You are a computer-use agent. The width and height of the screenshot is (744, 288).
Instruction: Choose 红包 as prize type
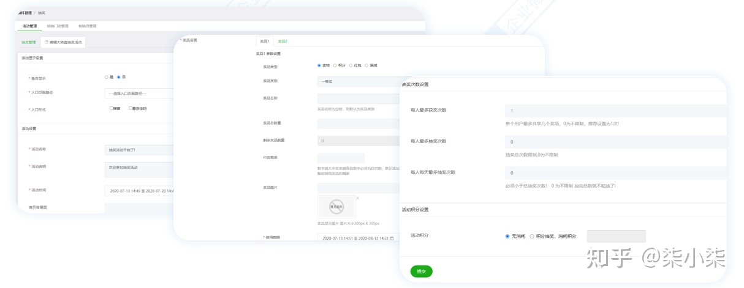pyautogui.click(x=351, y=65)
